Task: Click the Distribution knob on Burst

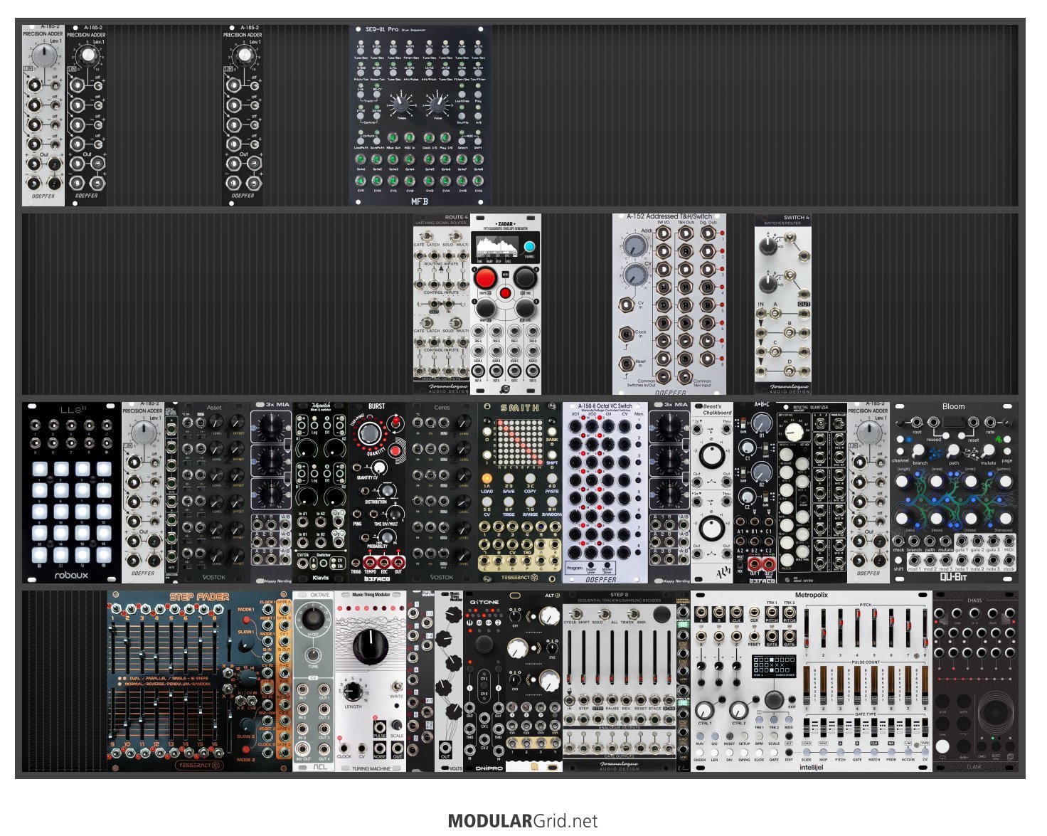Action: point(386,490)
